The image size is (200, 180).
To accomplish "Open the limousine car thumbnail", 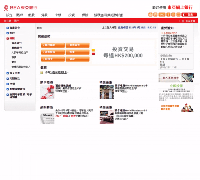I will click(x=107, y=117).
